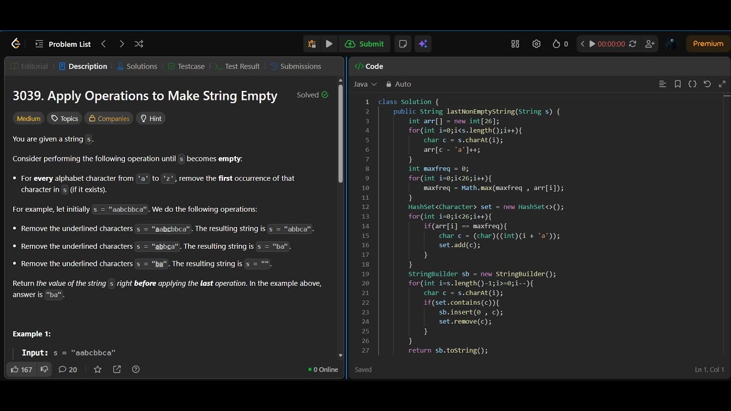The height and width of the screenshot is (411, 731).
Task: Favorite the problem with star icon
Action: [x=98, y=369]
